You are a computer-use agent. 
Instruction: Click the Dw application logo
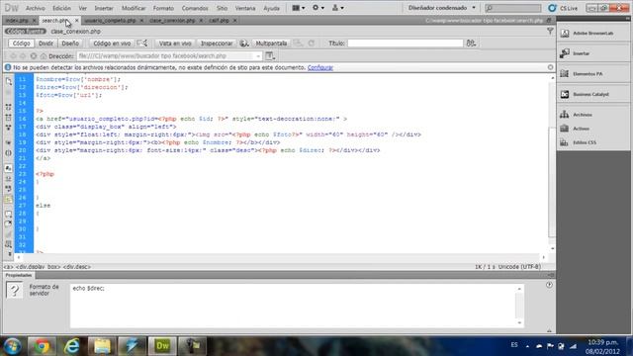[x=11, y=8]
